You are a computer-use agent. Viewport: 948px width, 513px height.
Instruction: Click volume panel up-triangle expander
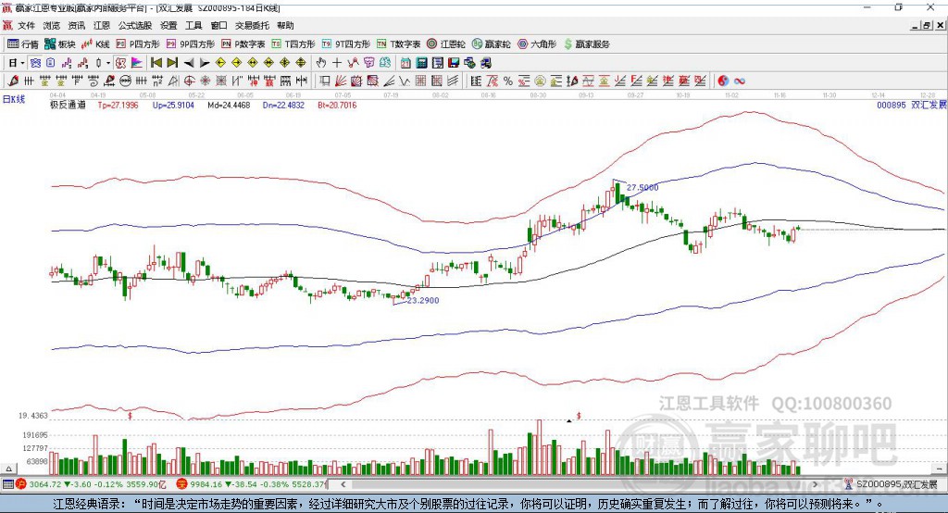[x=8, y=469]
